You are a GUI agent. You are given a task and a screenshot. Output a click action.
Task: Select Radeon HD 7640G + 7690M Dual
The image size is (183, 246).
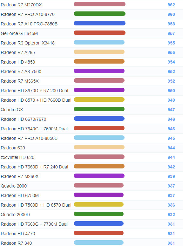[x=34, y=129]
